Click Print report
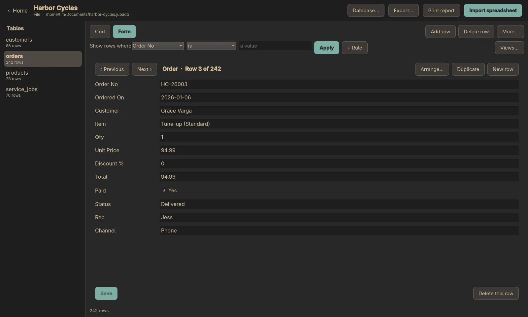 coord(441,11)
